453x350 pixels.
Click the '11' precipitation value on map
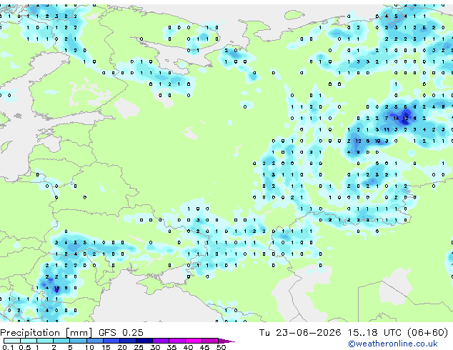click(x=387, y=130)
